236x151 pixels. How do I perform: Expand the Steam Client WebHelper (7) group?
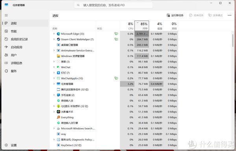(54, 39)
